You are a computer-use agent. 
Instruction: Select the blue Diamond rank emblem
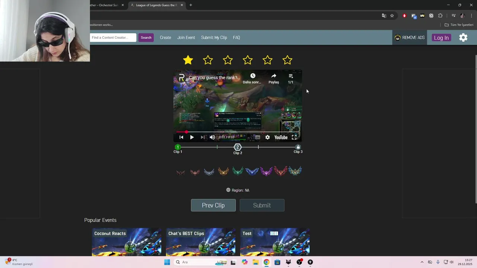coord(252,171)
